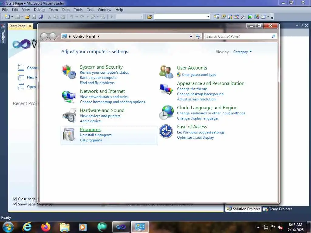311x233 pixels.
Task: Click the Save disk icon in Visual Studio toolbar
Action: pyautogui.click(x=34, y=17)
